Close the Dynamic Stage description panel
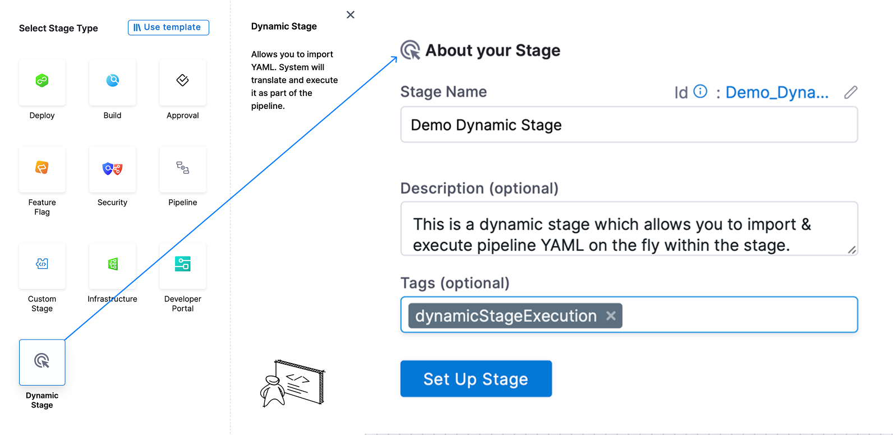The height and width of the screenshot is (435, 893). tap(351, 15)
